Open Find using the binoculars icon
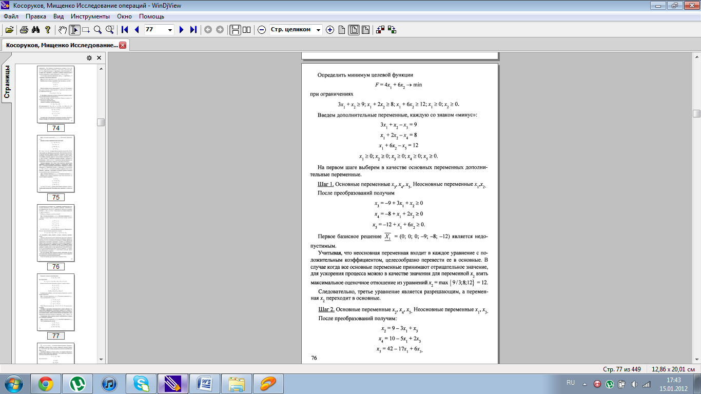 35,30
